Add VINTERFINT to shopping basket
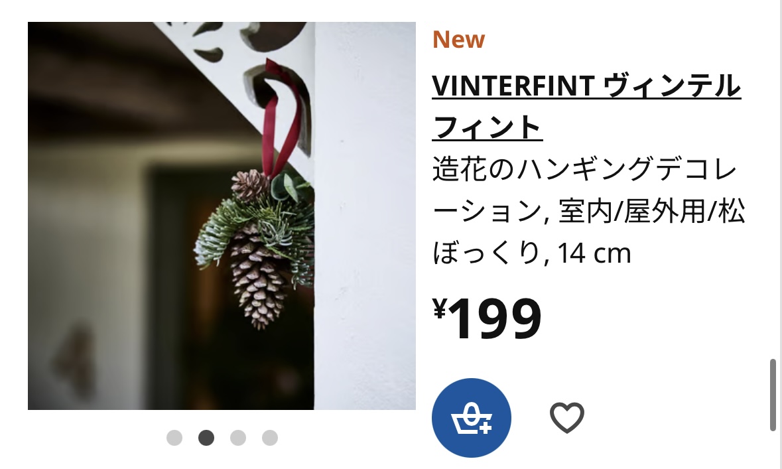782x469 pixels. coord(472,418)
